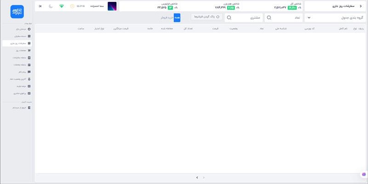Click the app logo in the sidebar
368x184 pixels.
(17, 11)
